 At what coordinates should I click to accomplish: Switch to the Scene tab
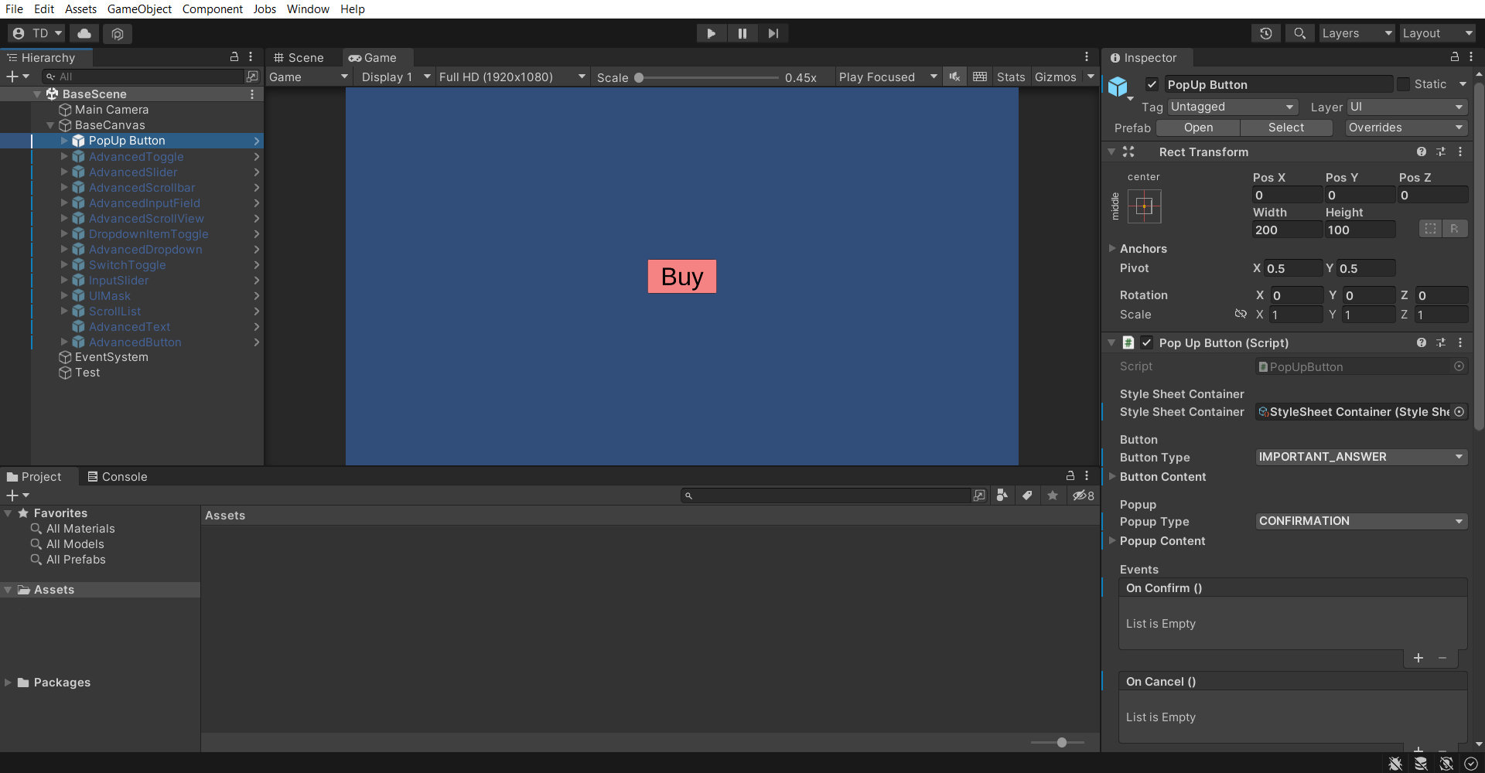point(299,57)
